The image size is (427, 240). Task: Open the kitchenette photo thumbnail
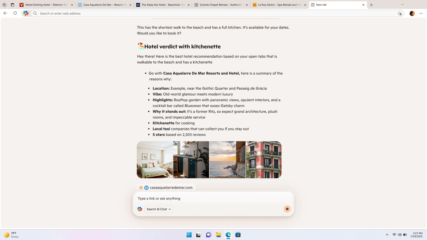(191, 160)
